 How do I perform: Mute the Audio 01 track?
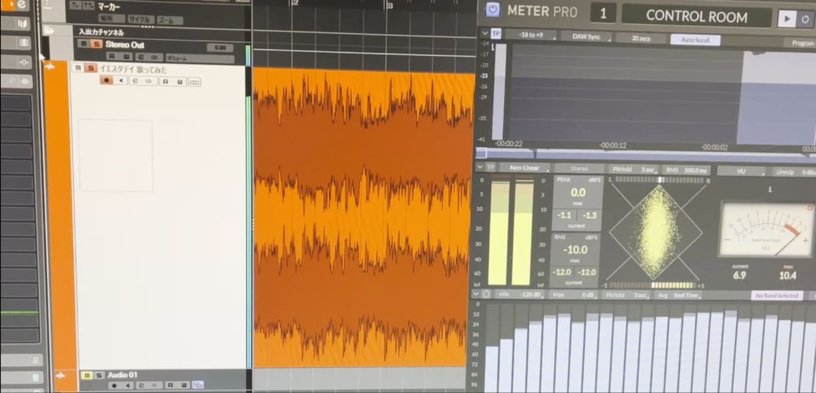(86, 375)
